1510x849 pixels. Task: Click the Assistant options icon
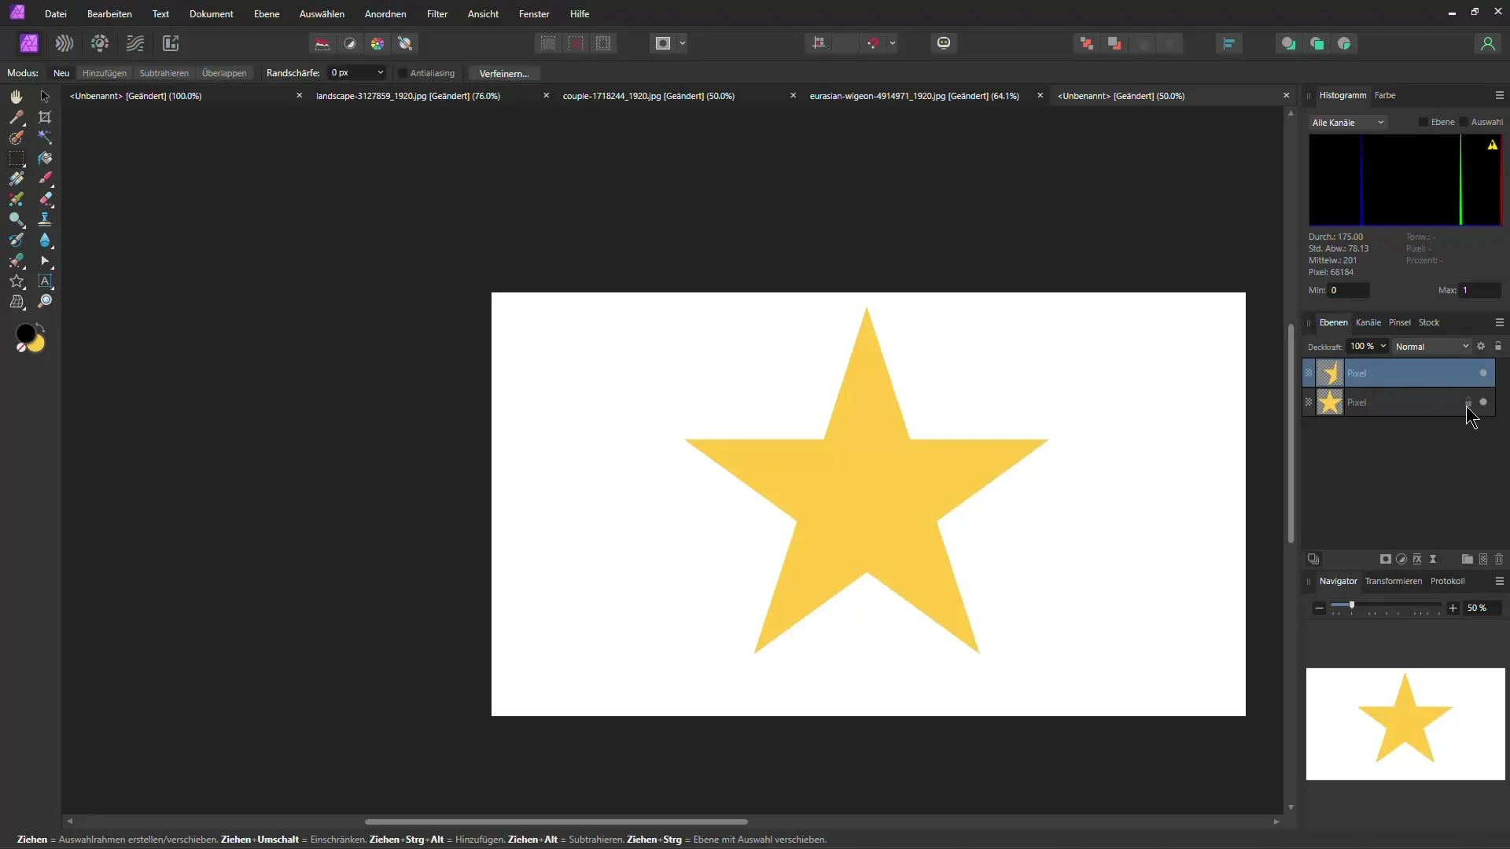pyautogui.click(x=944, y=43)
